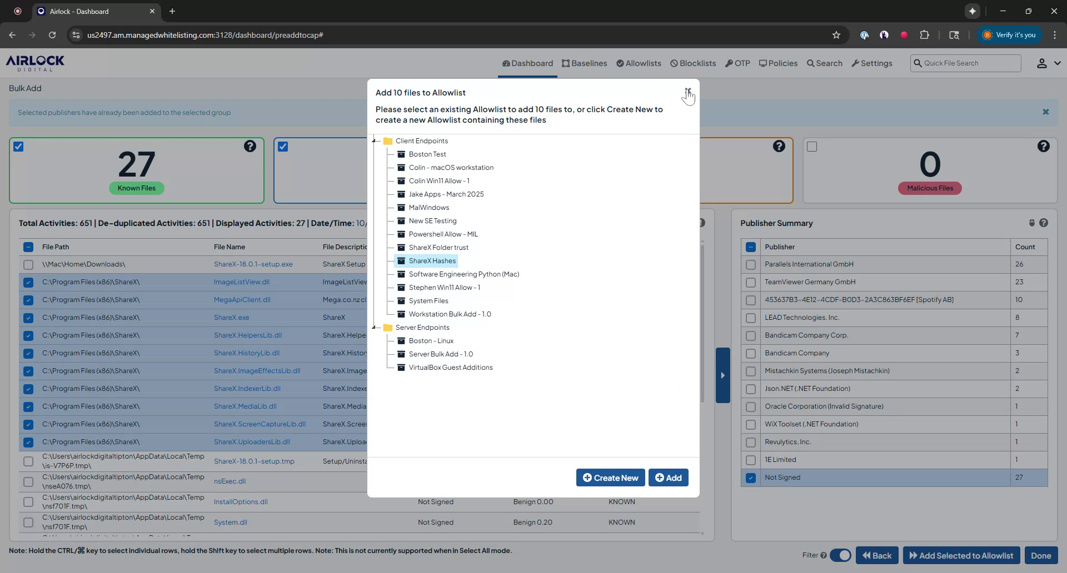Open the Policies menu
This screenshot has width=1067, height=573.
click(778, 63)
